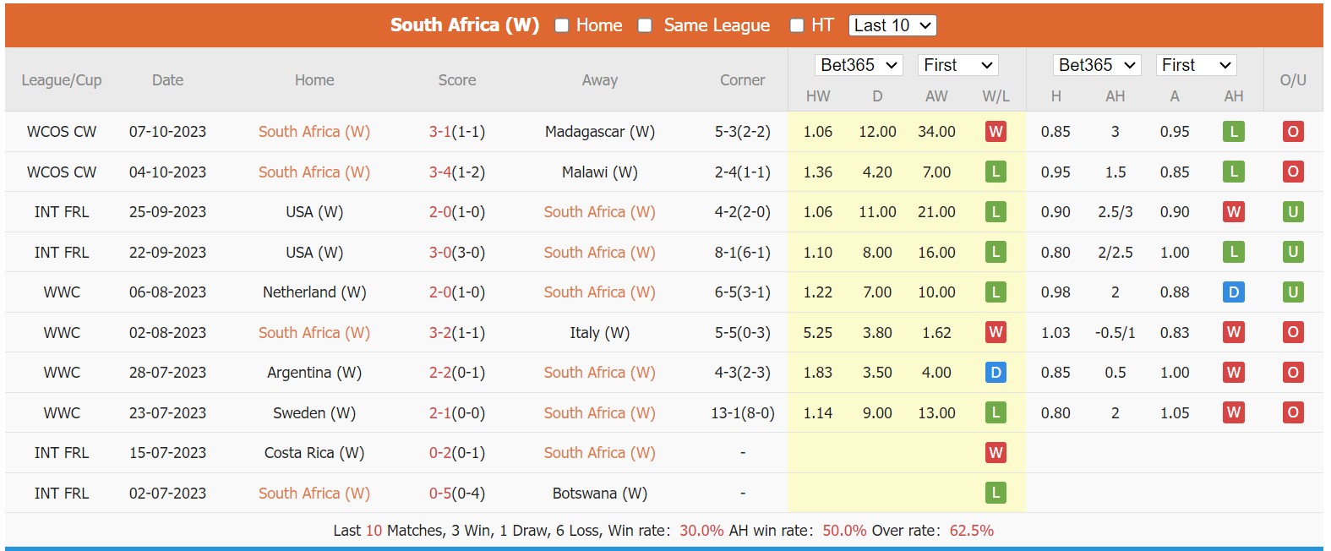Click the 3-2(1-1) score for the Italy match
Viewport: 1331px width, 551px height.
(x=456, y=332)
